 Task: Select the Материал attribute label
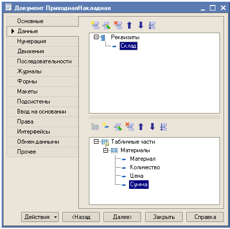143,159
